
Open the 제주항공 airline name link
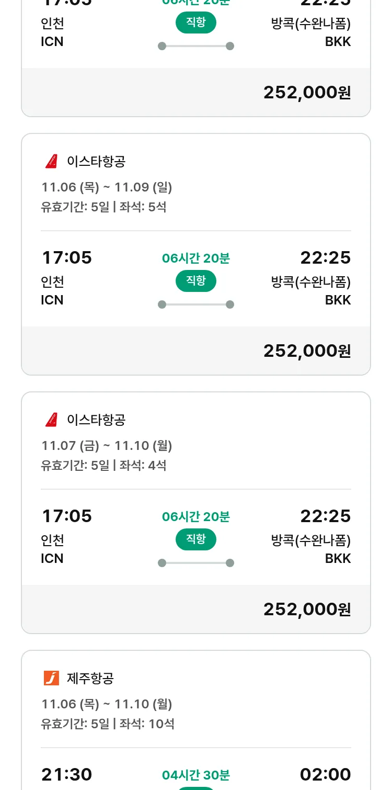pos(90,679)
